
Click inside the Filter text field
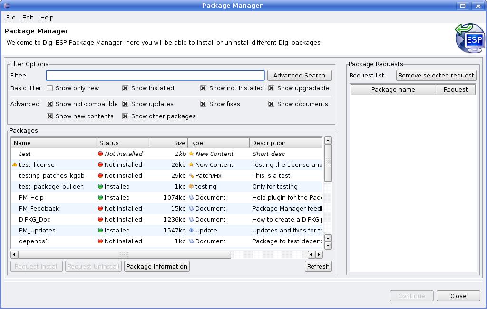[155, 75]
